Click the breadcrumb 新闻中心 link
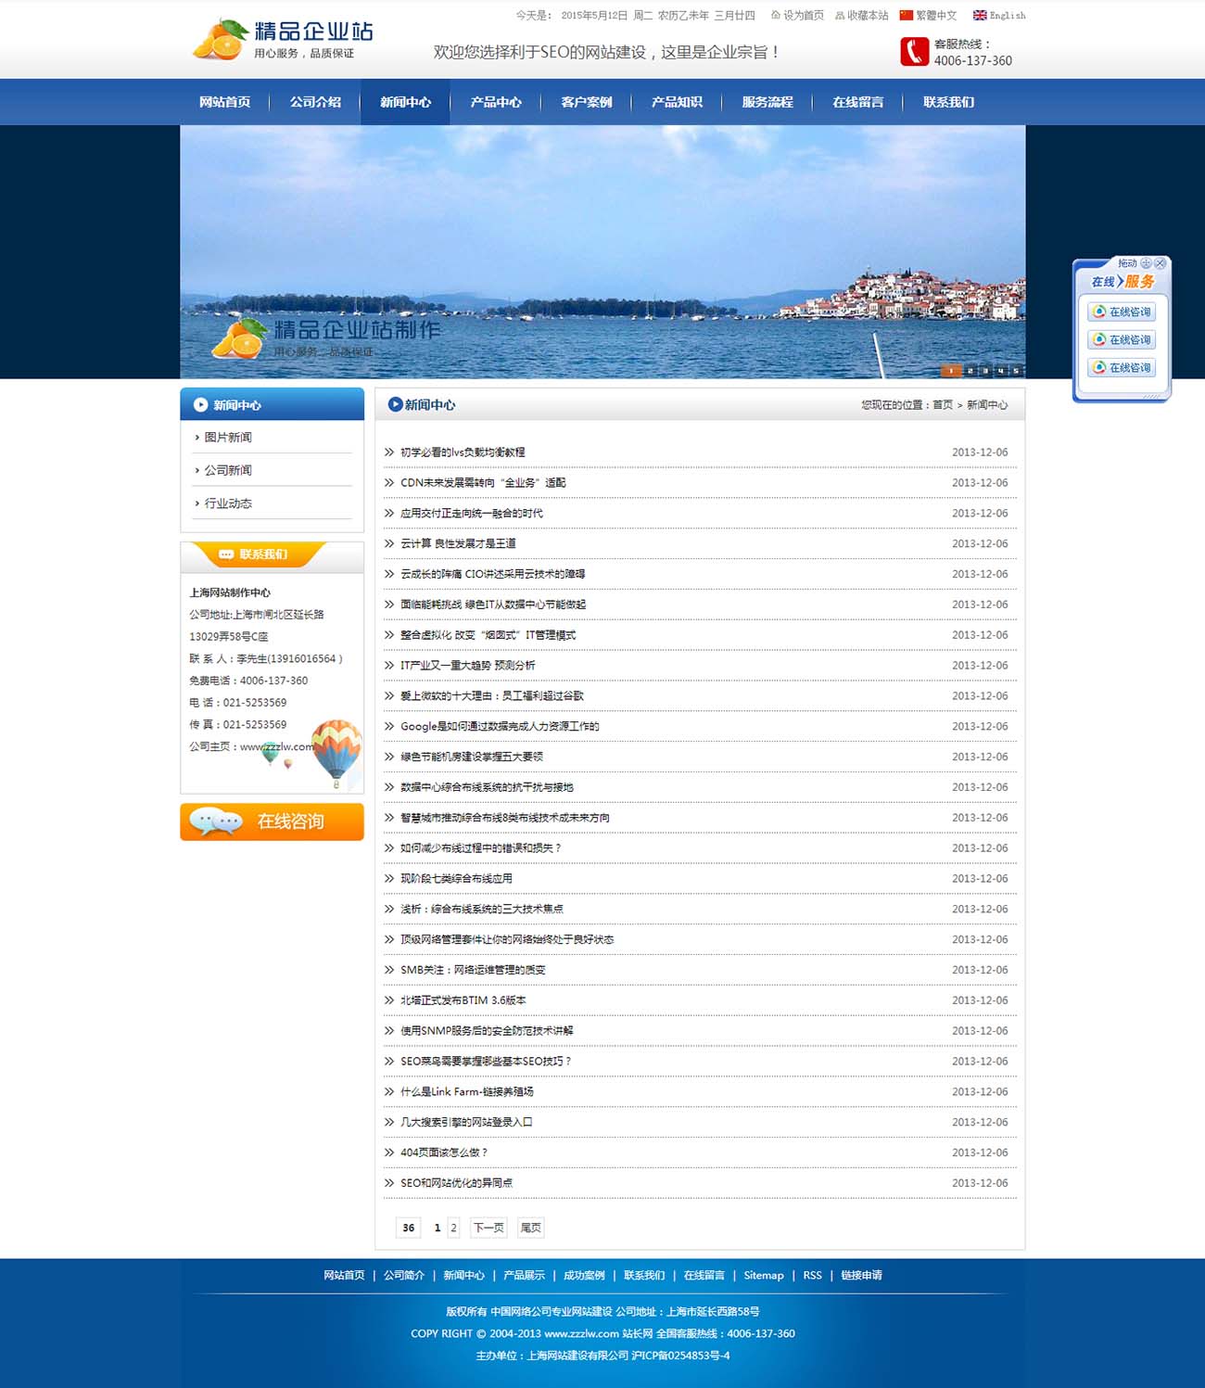The height and width of the screenshot is (1388, 1205). [987, 405]
